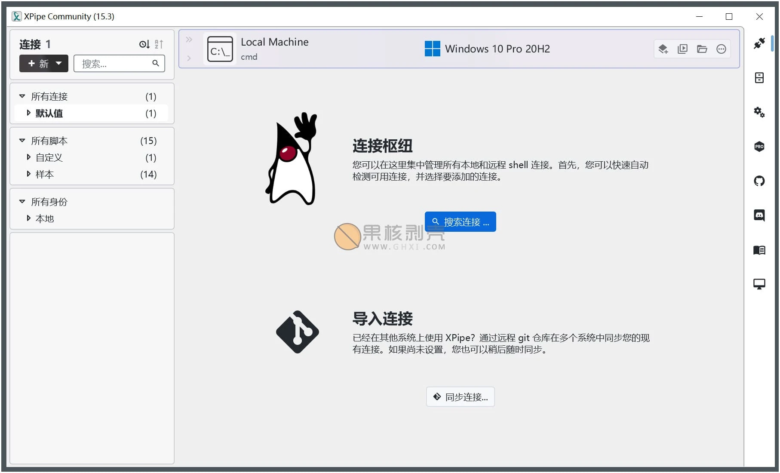Open the GitHub icon in right sidebar
780x473 pixels.
760,181
